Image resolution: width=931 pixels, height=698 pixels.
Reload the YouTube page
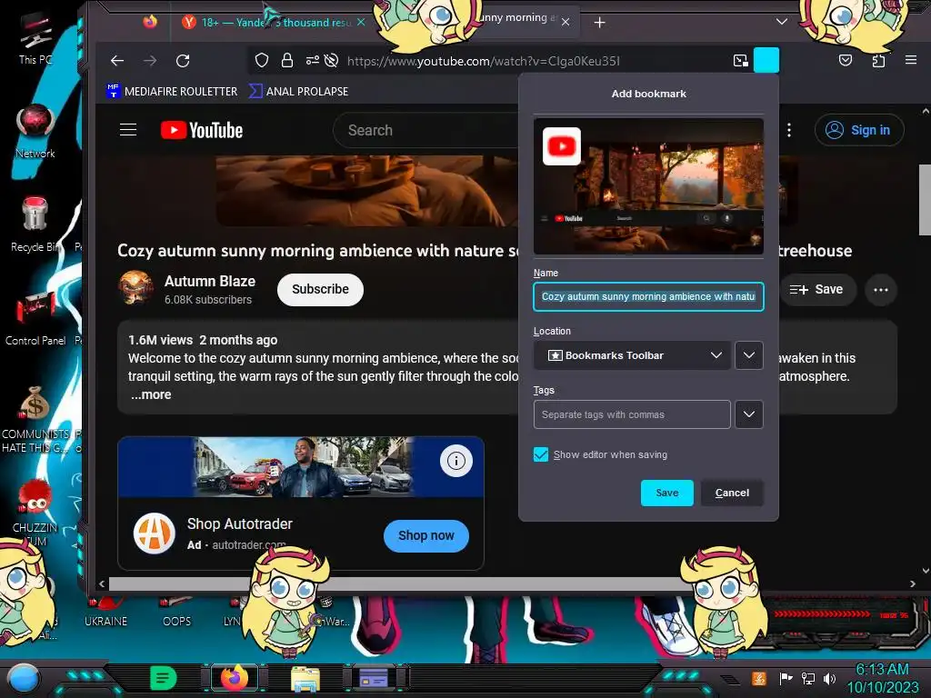pos(183,61)
